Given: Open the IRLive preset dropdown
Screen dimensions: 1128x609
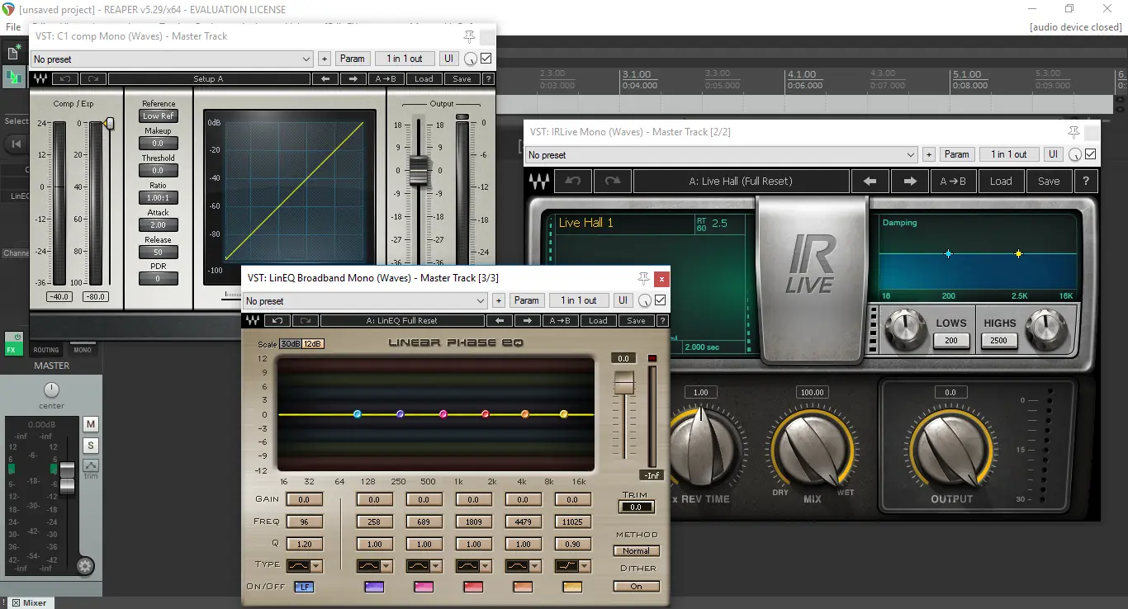Looking at the screenshot, I should pos(722,154).
